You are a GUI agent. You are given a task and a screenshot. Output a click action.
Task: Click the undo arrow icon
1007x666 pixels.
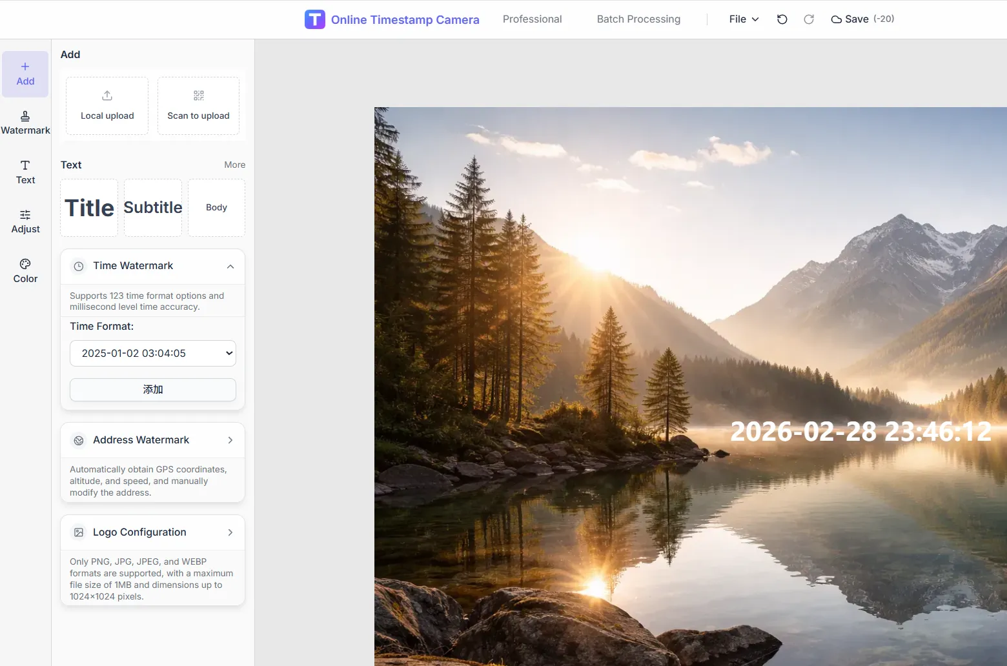click(x=782, y=19)
